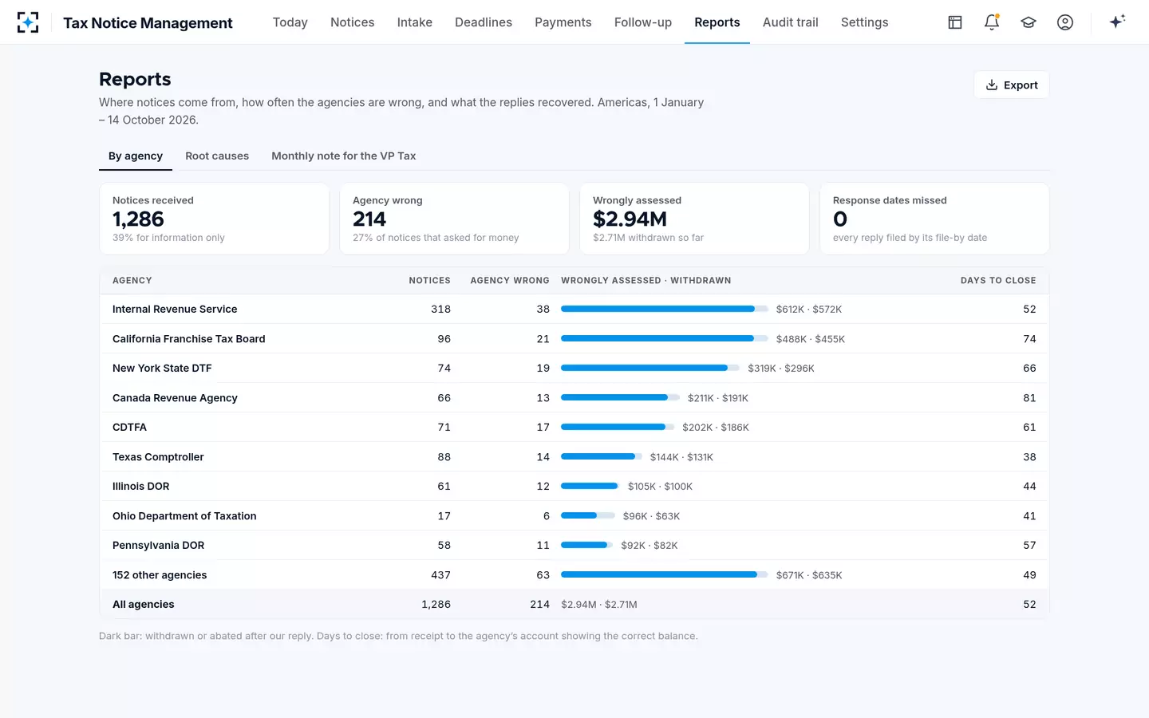The height and width of the screenshot is (718, 1149).
Task: Click the Agency column header
Action: pos(132,281)
